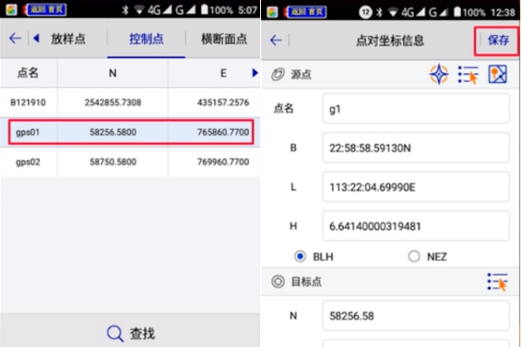Select the gps02 row in table

130,162
